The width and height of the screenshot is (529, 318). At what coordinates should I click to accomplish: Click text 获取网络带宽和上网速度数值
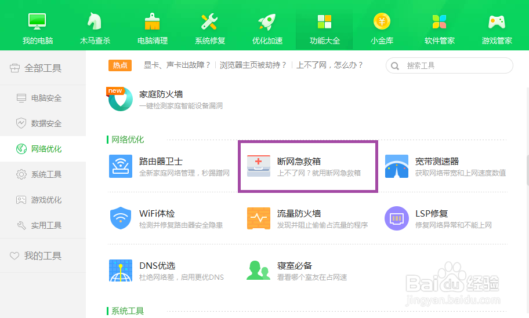pyautogui.click(x=461, y=173)
